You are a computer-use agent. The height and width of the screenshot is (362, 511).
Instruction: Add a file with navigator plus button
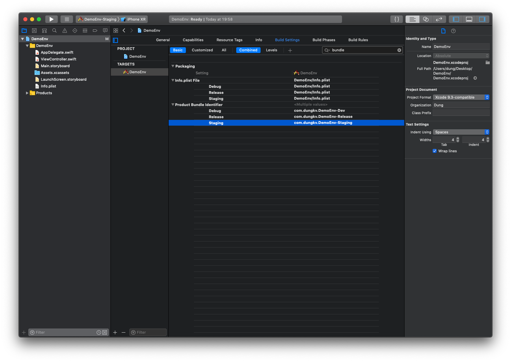tap(24, 332)
